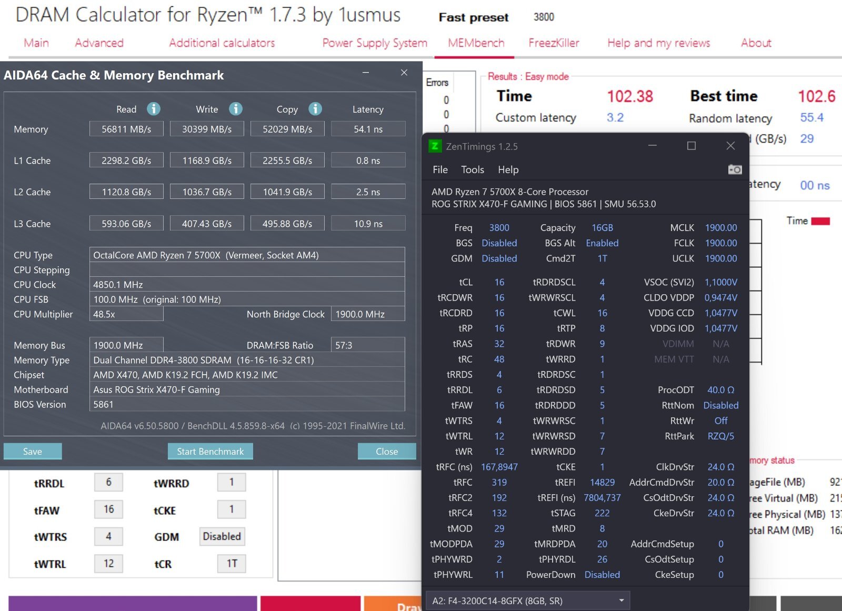This screenshot has width=842, height=611.
Task: Click the BGS Alt Enabled value
Action: (602, 243)
